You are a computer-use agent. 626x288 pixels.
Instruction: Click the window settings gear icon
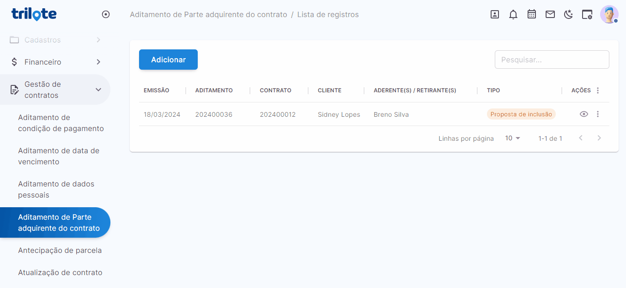coord(587,14)
